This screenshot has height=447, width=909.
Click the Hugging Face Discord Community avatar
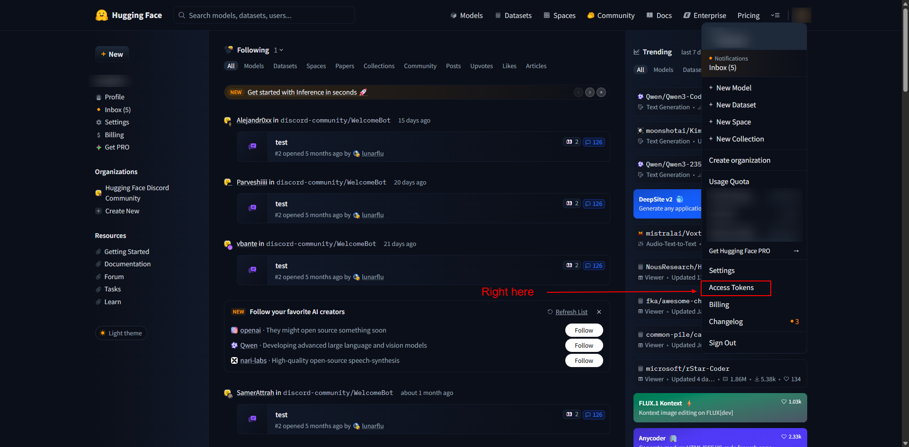(98, 193)
